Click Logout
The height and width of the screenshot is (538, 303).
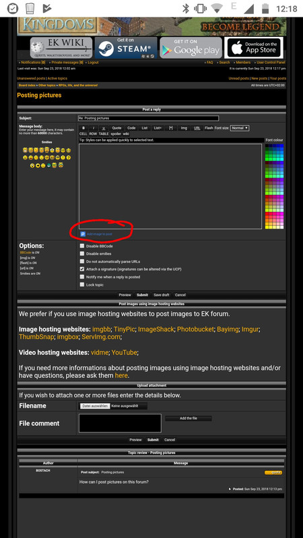93,63
